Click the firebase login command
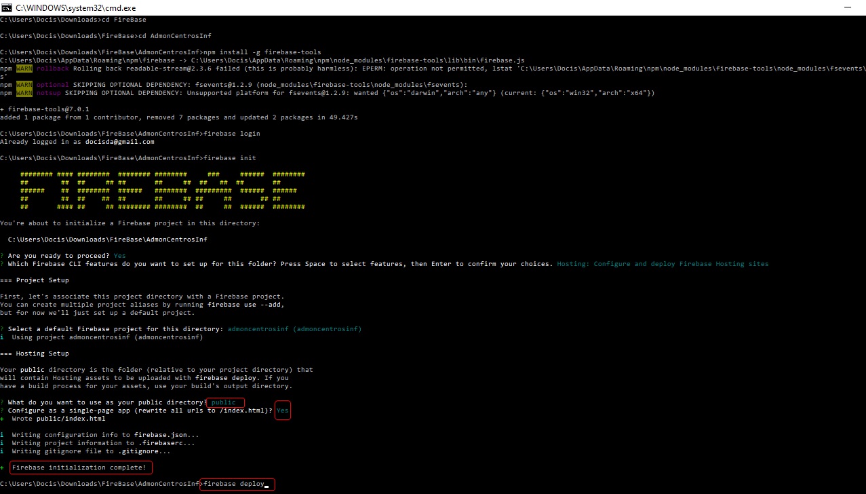 [x=232, y=134]
